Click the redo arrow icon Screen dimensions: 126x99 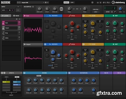click(108, 3)
